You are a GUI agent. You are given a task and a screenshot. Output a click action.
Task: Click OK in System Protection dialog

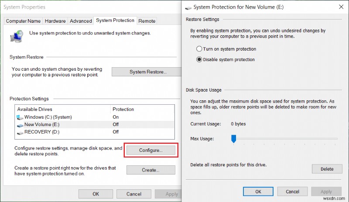(x=258, y=192)
